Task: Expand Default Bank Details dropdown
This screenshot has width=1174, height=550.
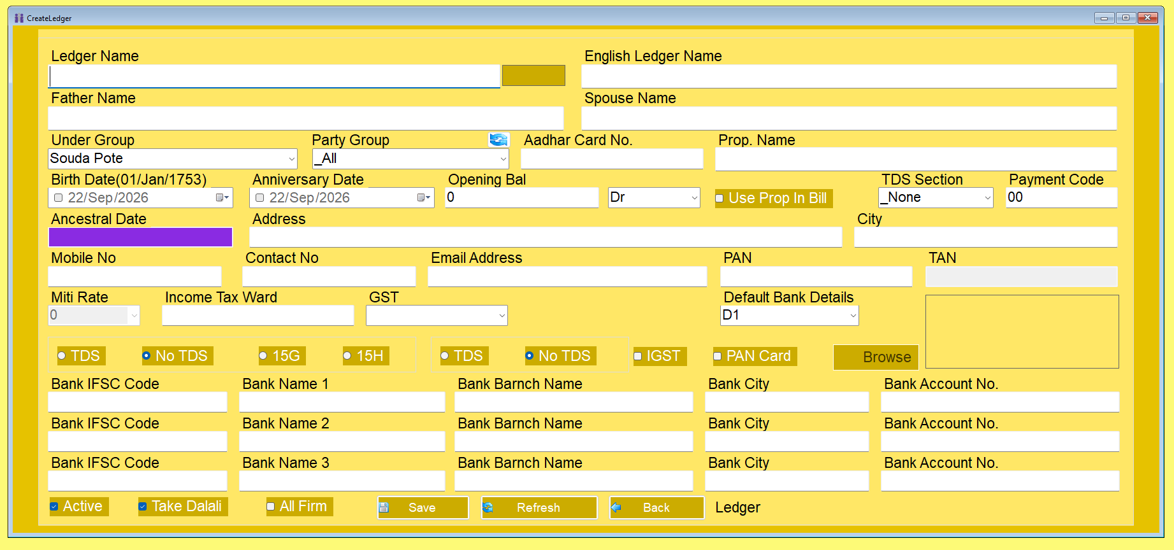Action: [853, 316]
